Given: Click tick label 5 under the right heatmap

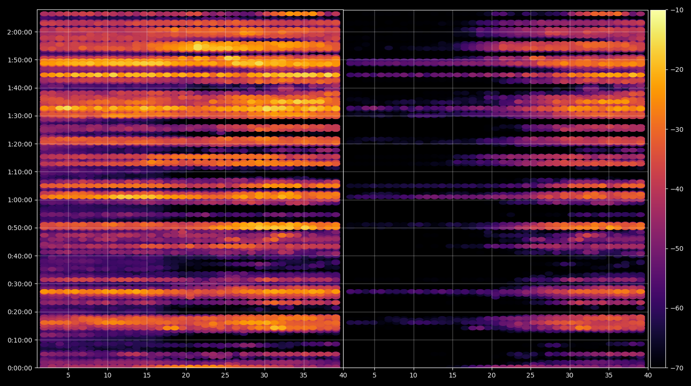Looking at the screenshot, I should coord(374,376).
